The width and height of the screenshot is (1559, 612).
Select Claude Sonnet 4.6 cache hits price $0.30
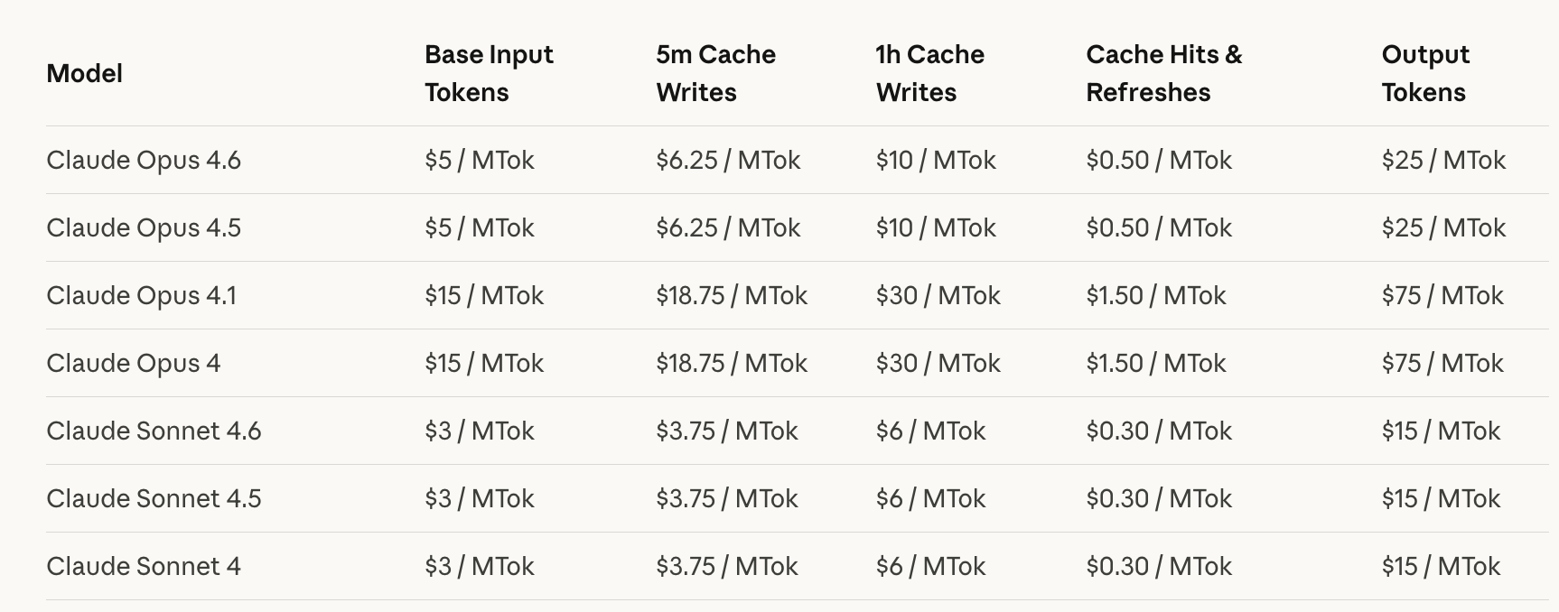[x=1158, y=431]
